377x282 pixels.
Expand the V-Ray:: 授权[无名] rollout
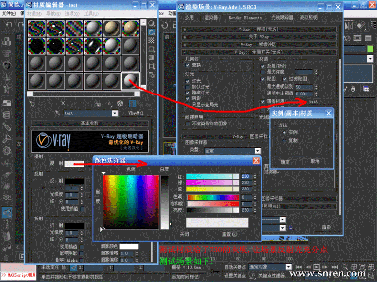[x=258, y=30]
